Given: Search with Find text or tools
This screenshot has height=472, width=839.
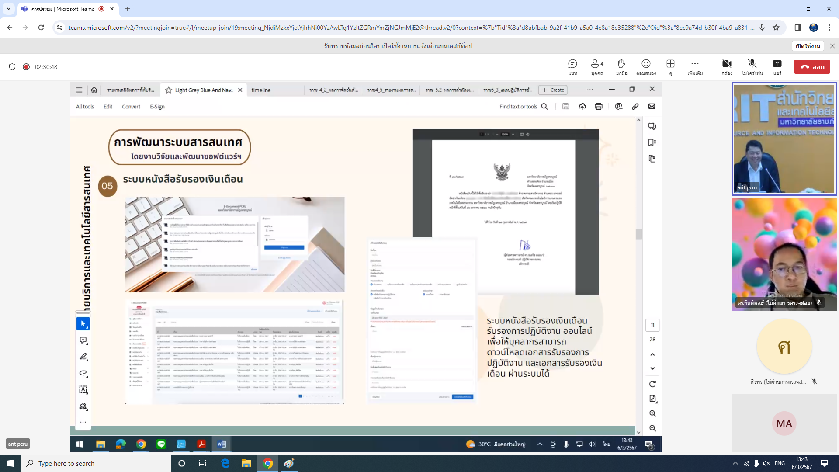Looking at the screenshot, I should point(523,107).
